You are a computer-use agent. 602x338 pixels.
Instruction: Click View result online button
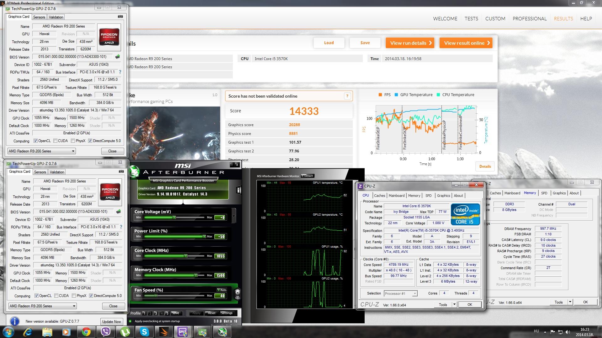coord(466,43)
